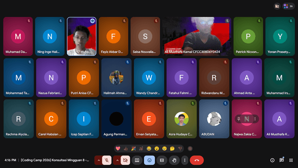This screenshot has width=298, height=168.
Task: Show the participants list with count 26
Action: (x=288, y=6)
